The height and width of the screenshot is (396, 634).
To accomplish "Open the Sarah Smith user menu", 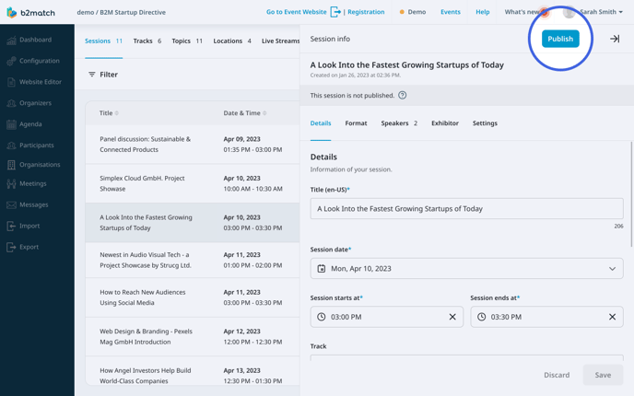I will pos(601,12).
